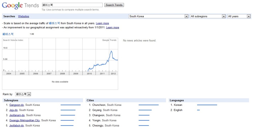
Task: Click the Gangwon-do ranking bar
Action: tap(71, 105)
